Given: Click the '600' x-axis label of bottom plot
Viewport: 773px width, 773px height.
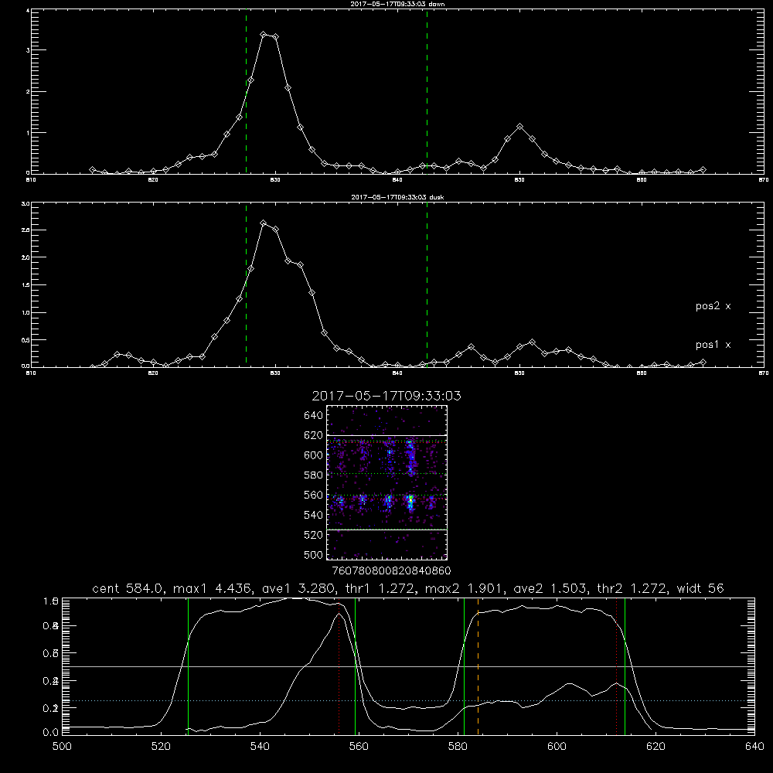Looking at the screenshot, I should (x=557, y=747).
